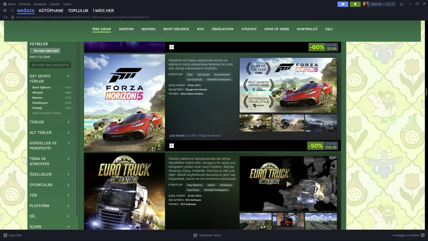428x241 pixels.
Task: Click the Playground Games developer link
Action: [196, 89]
